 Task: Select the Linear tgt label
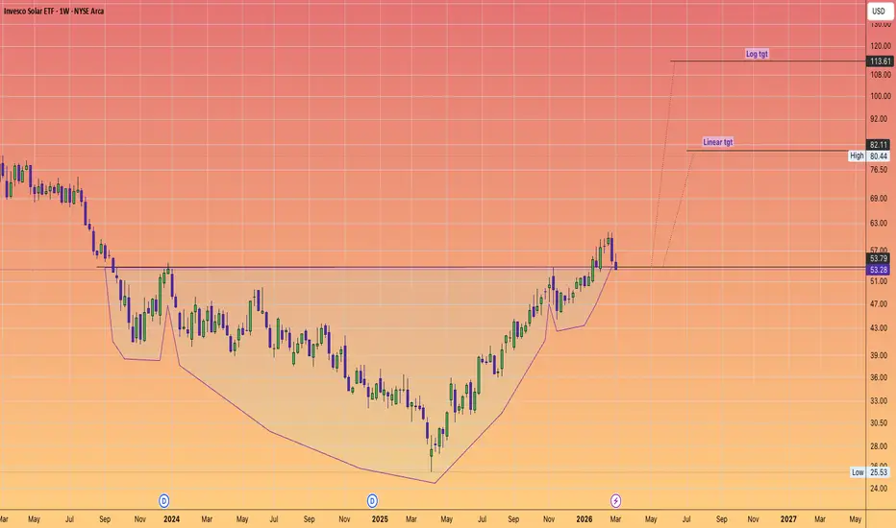tap(718, 142)
